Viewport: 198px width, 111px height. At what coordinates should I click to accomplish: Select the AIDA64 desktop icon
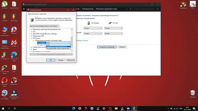(x=14, y=43)
